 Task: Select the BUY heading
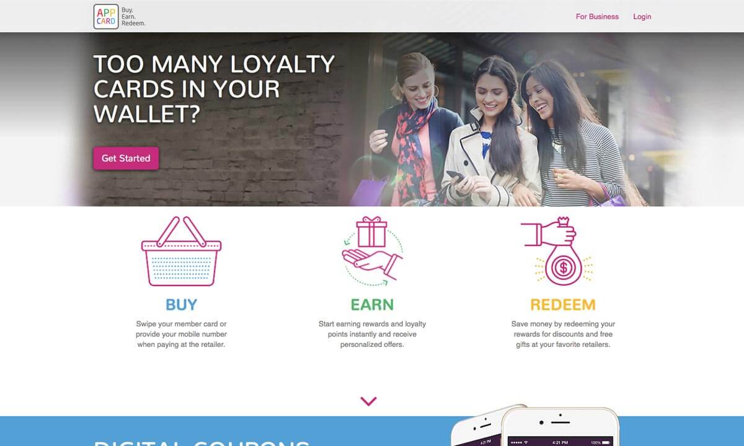(x=181, y=305)
